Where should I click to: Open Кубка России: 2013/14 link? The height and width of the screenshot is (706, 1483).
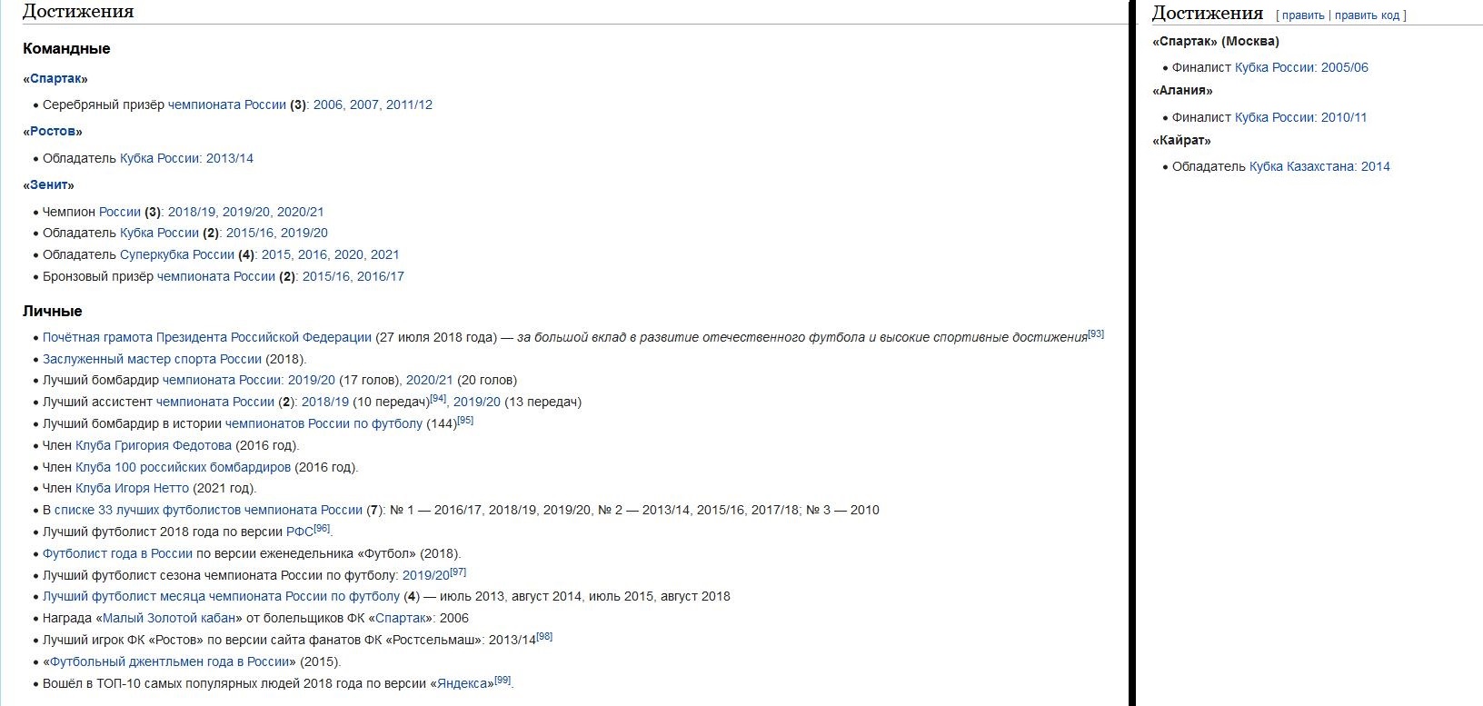coord(186,158)
